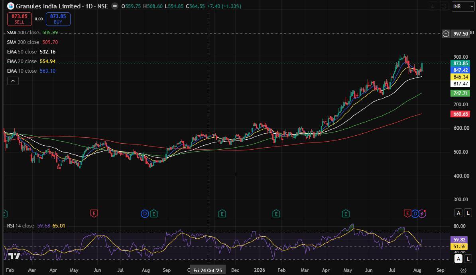The width and height of the screenshot is (476, 275).
Task: Open the blue dividend D marker near August 2025
Action: [x=145, y=214]
